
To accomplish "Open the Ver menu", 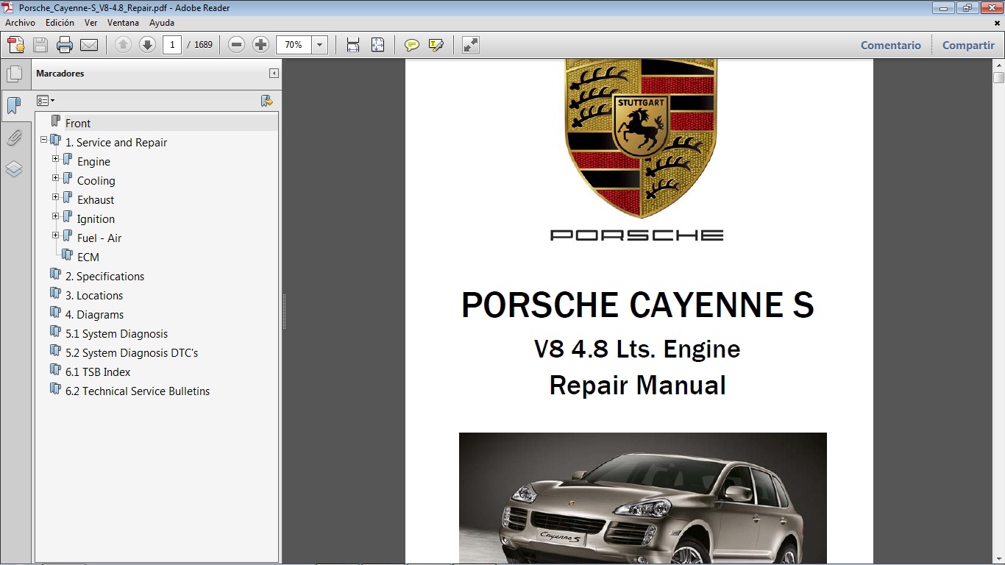I will pyautogui.click(x=90, y=23).
